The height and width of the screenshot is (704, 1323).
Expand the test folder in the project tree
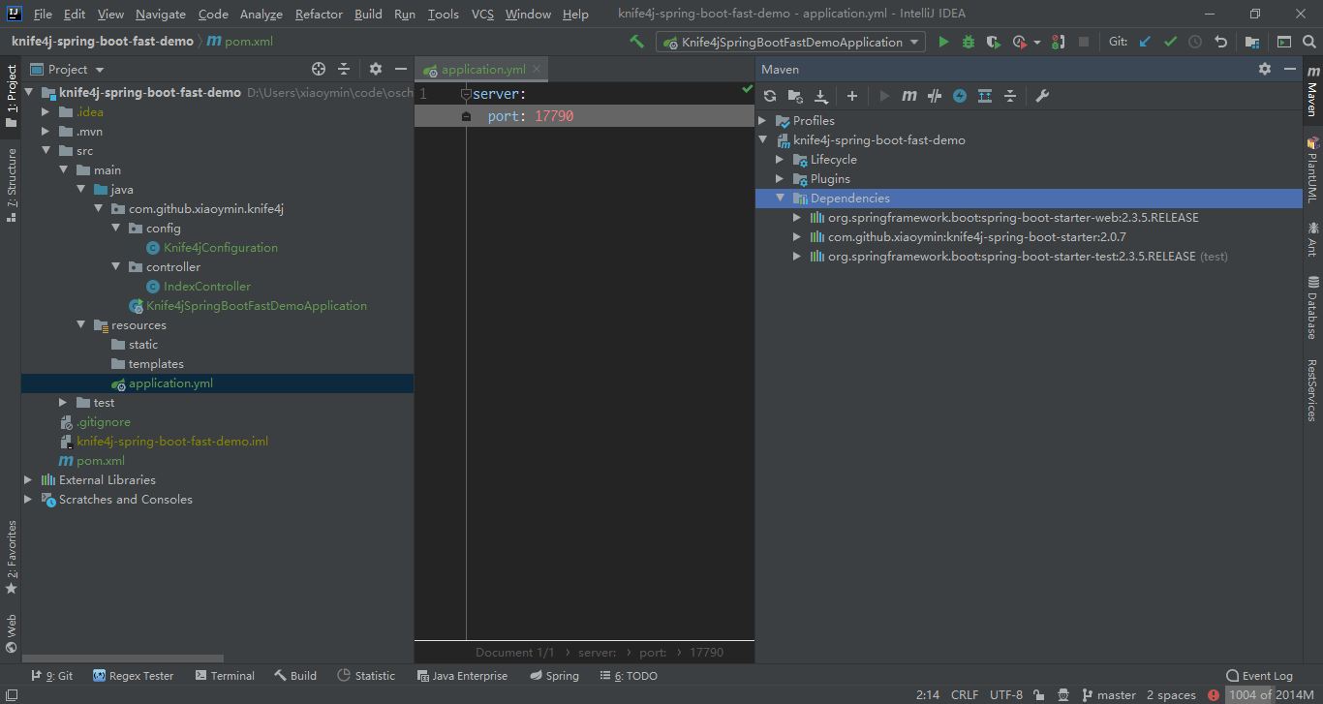point(63,403)
